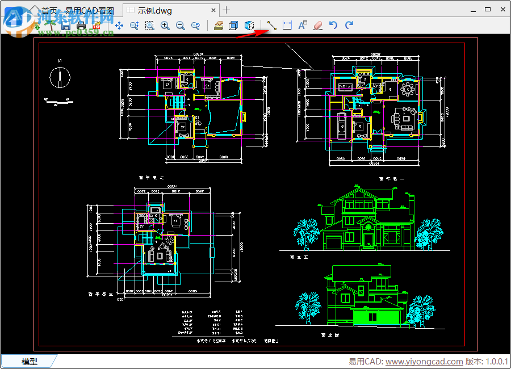Select the line measurement tool
Viewport: 511px width, 369px height.
pos(272,26)
